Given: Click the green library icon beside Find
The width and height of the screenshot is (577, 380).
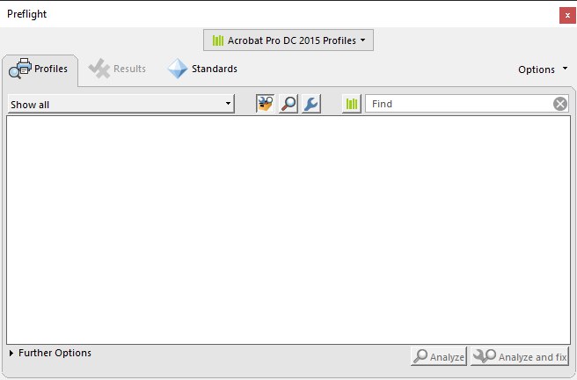Looking at the screenshot, I should 352,104.
